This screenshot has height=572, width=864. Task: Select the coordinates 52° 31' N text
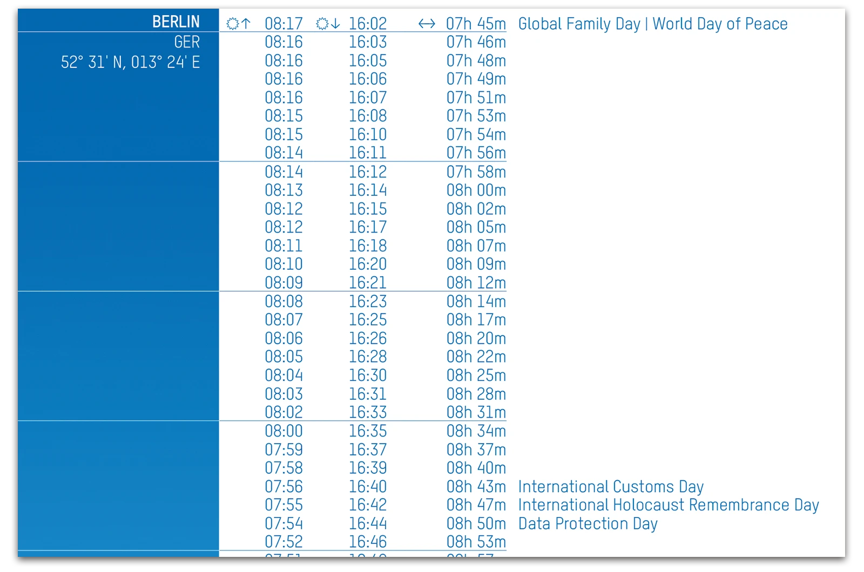coord(92,63)
